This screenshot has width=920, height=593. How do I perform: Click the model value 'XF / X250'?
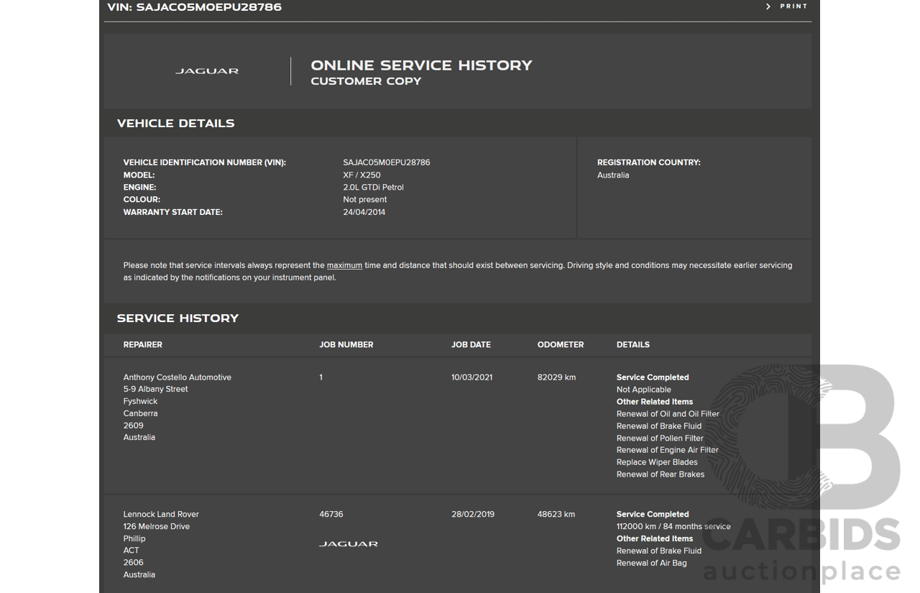coord(362,175)
